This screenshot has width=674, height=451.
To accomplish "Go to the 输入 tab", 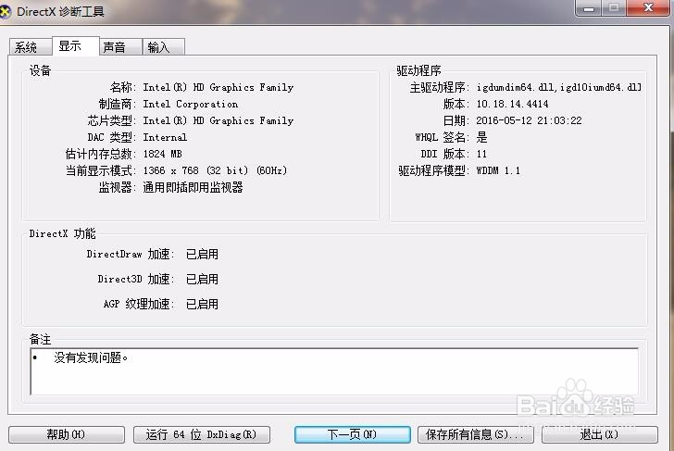I will pos(163,47).
